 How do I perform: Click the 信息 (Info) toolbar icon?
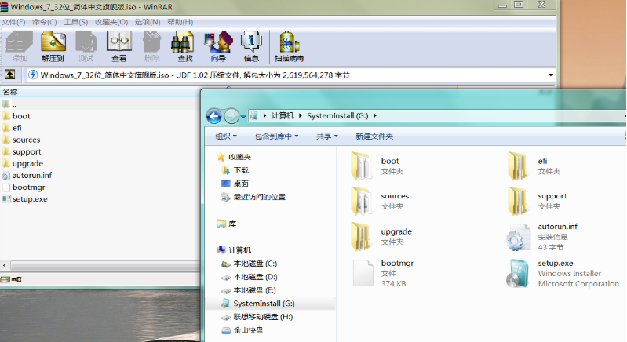(x=251, y=46)
